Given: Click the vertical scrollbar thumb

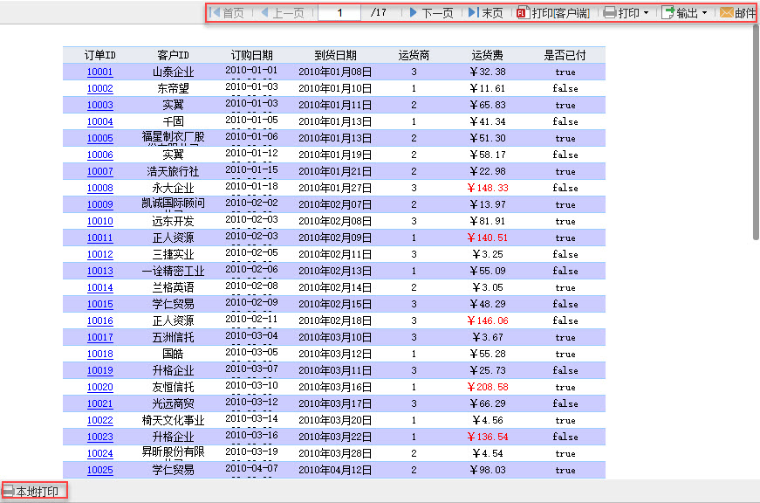Looking at the screenshot, I should point(756,132).
